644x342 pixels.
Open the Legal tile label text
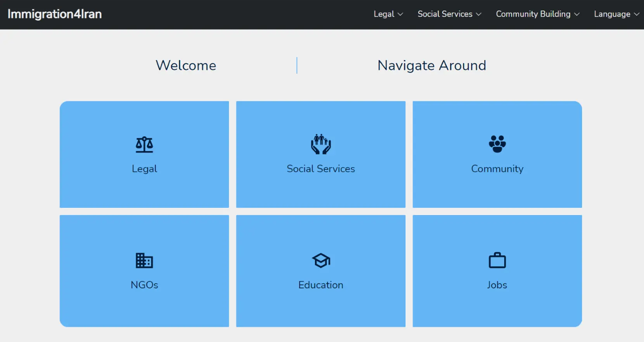[x=144, y=169]
